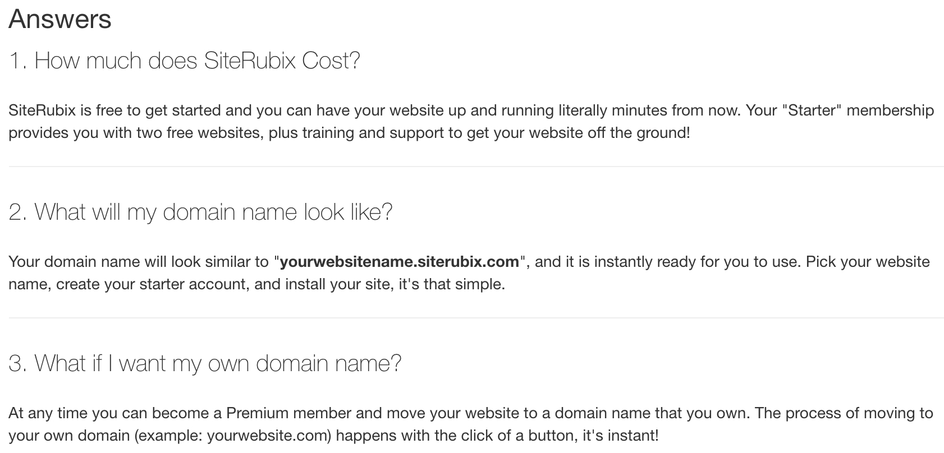
Task: Click 'install your site, it's that simple' text
Action: tap(395, 285)
